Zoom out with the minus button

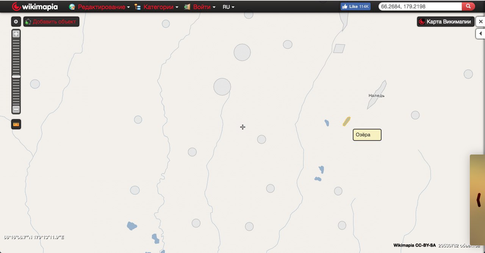(16, 109)
